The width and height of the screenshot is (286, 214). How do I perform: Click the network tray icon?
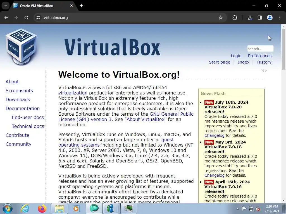click(x=251, y=209)
